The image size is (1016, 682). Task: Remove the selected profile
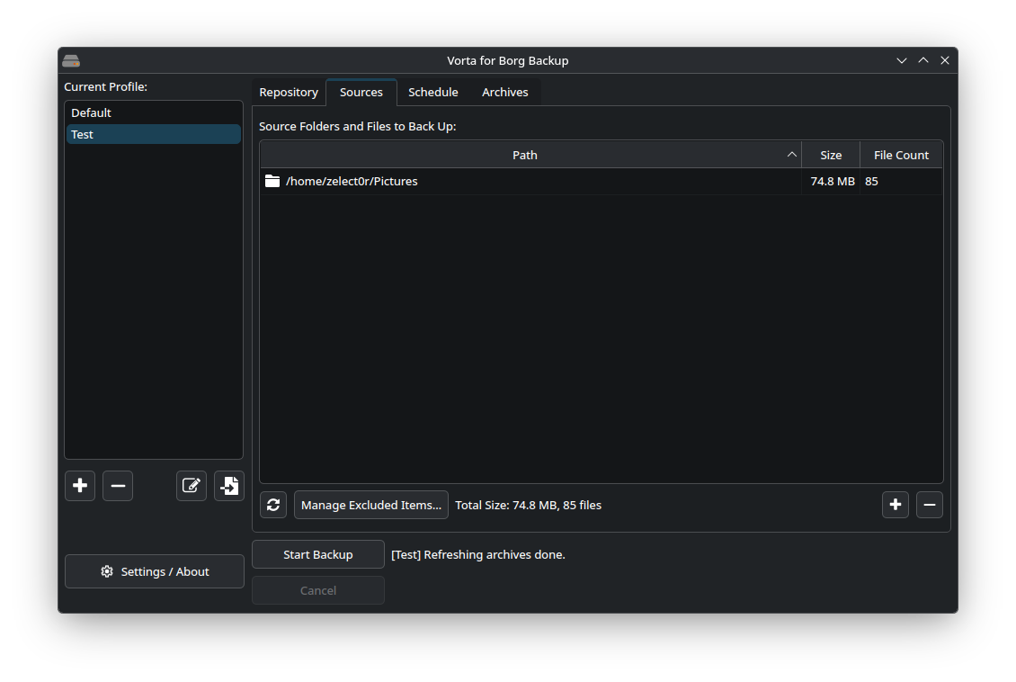[x=118, y=486]
